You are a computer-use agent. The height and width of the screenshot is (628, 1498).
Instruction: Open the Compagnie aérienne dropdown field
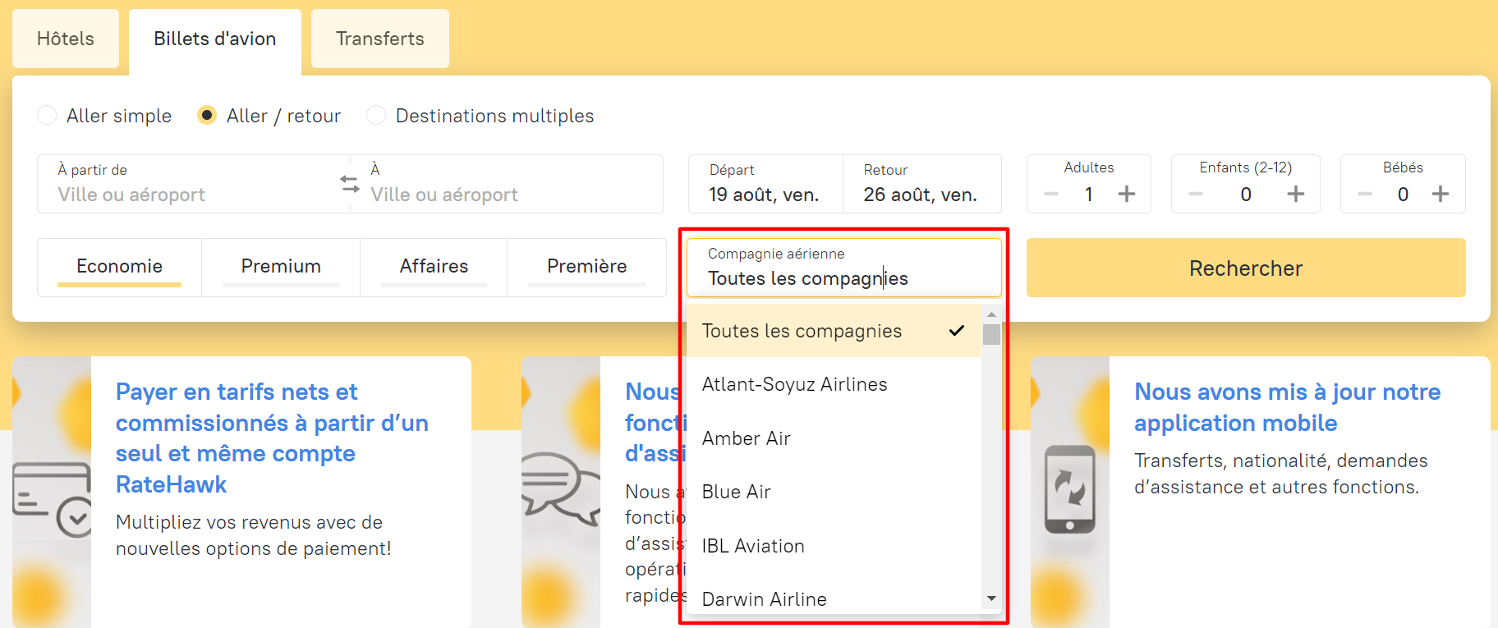point(843,268)
